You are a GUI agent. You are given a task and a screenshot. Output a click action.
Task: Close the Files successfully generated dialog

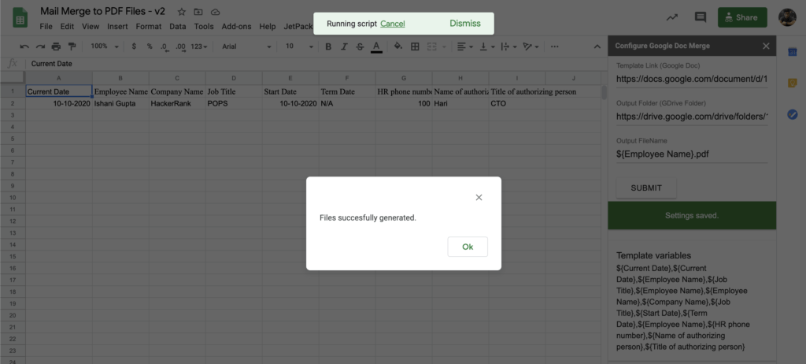479,197
